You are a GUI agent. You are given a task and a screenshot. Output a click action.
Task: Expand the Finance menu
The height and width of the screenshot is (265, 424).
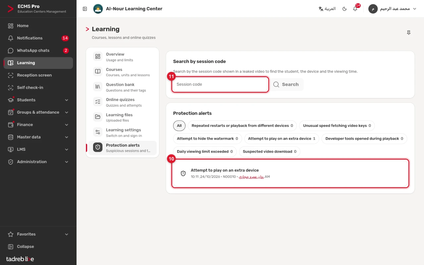[x=38, y=125]
